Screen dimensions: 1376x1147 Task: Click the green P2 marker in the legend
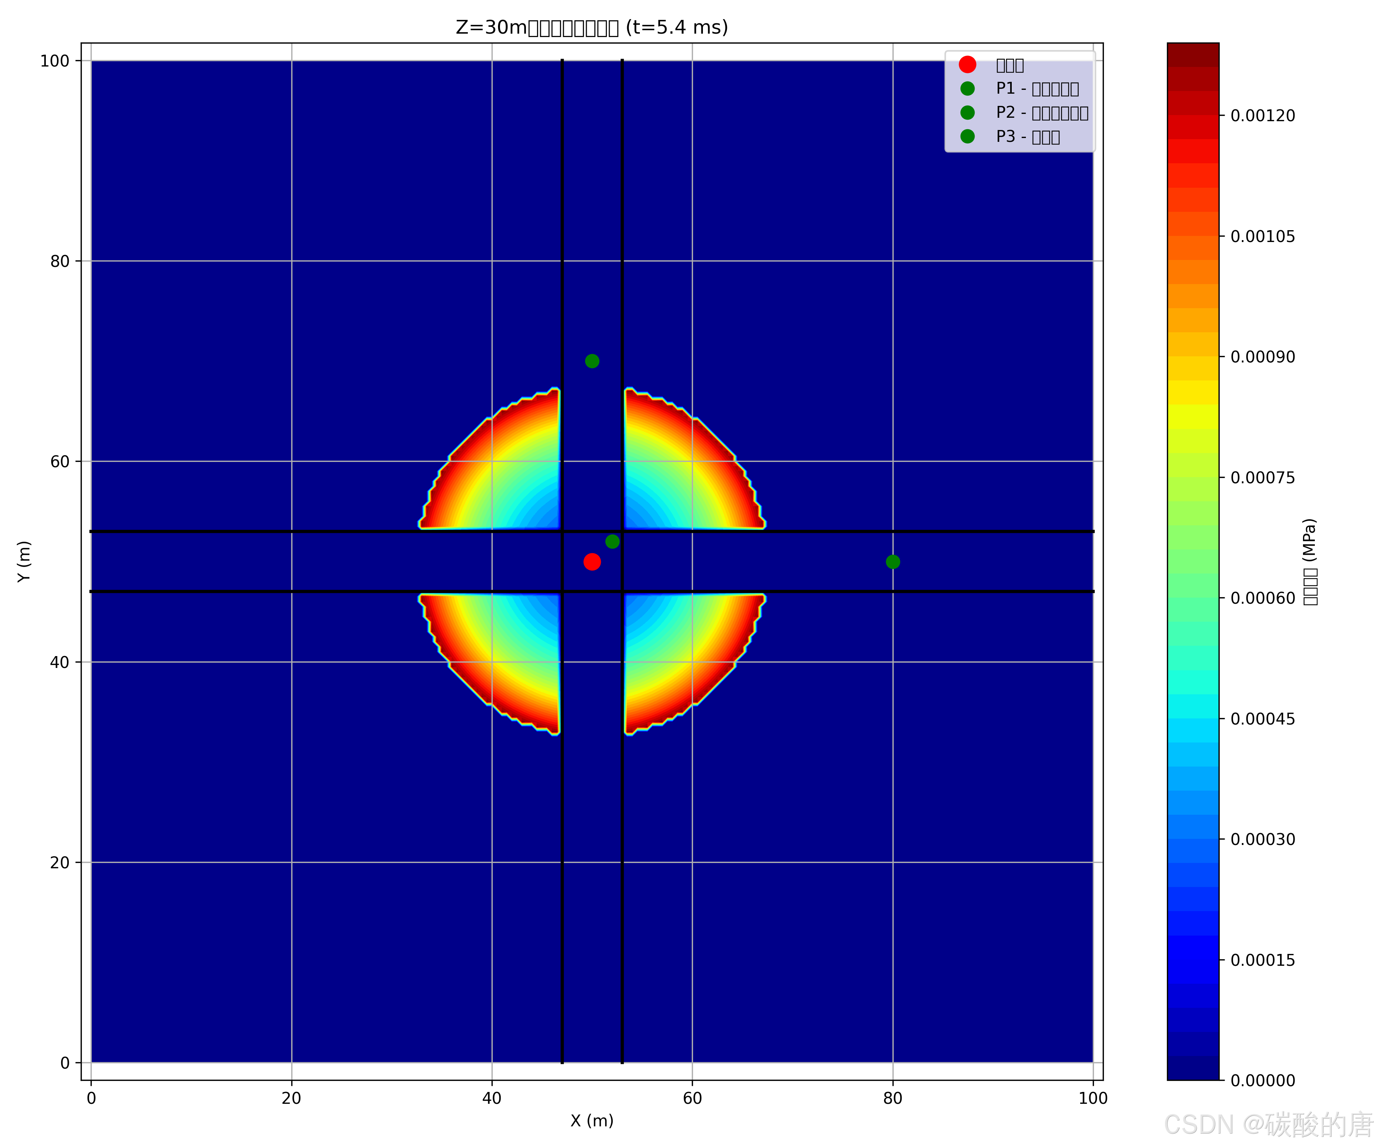[x=967, y=113]
